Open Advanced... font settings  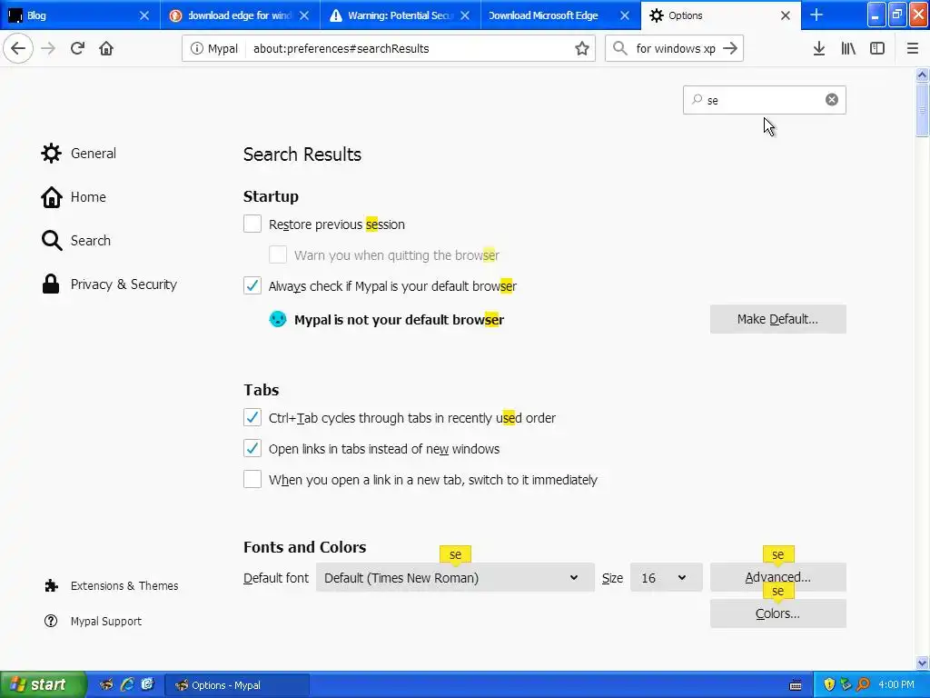[777, 577]
